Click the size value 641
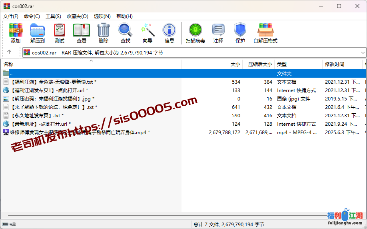This screenshot has width=367, height=229. [x=236, y=107]
